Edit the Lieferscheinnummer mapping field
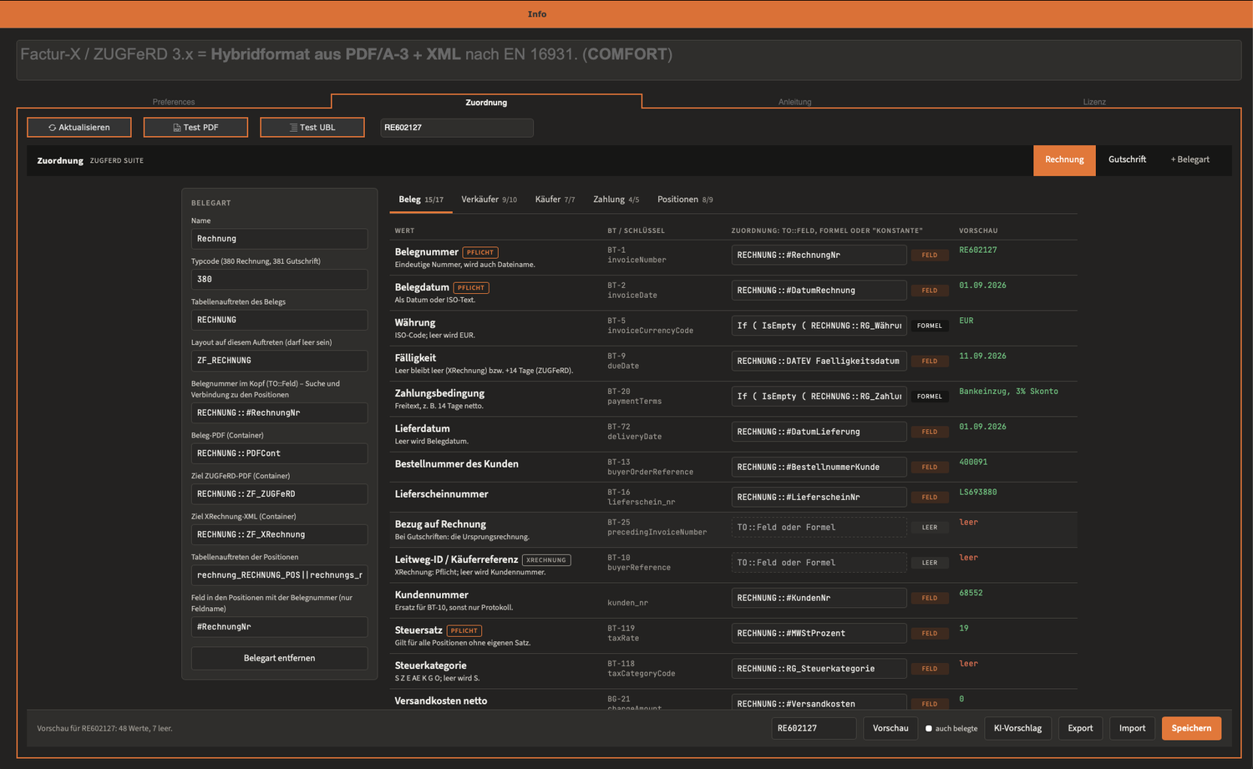Screen dimensions: 1253x769 click(x=819, y=497)
